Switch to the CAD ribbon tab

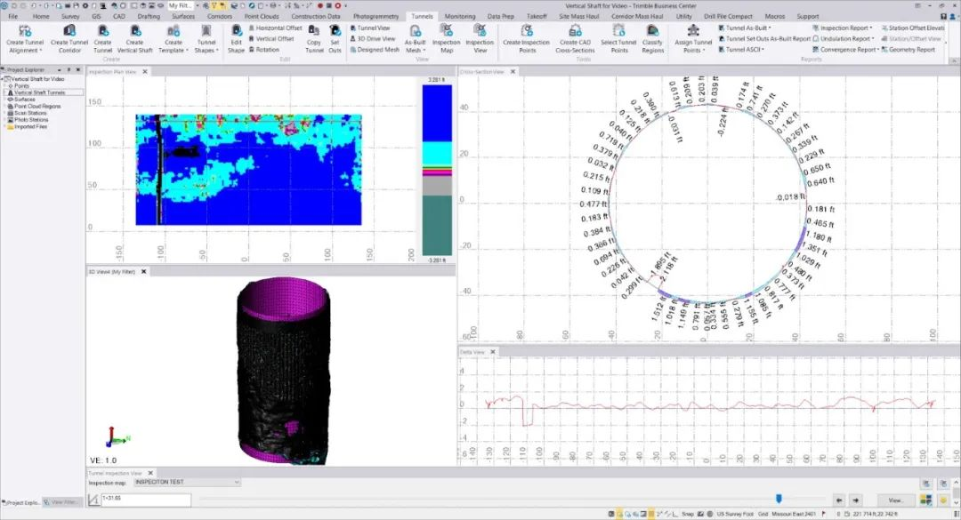tap(119, 17)
